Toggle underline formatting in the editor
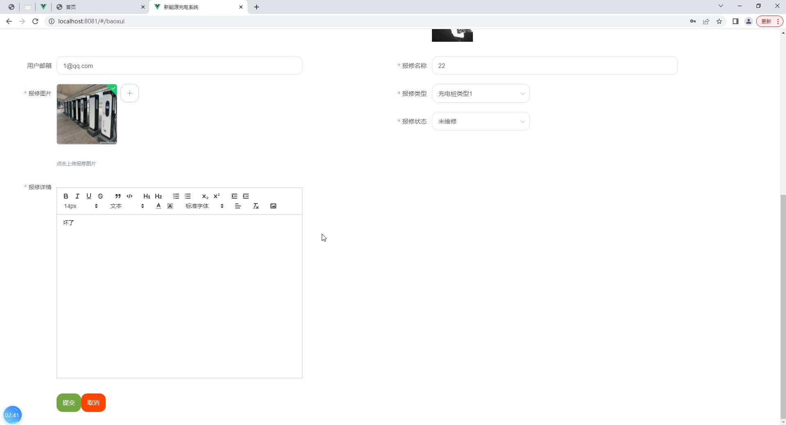Viewport: 786px width, 425px height. coord(89,196)
